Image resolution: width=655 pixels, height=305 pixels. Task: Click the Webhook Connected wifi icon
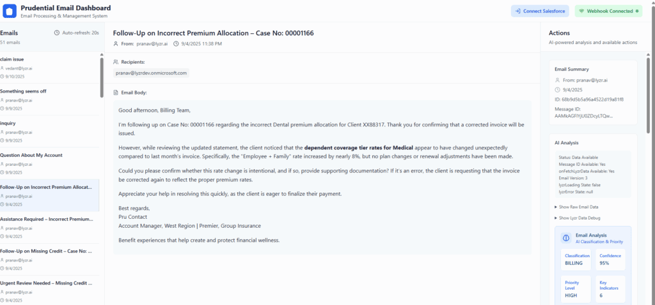point(581,11)
